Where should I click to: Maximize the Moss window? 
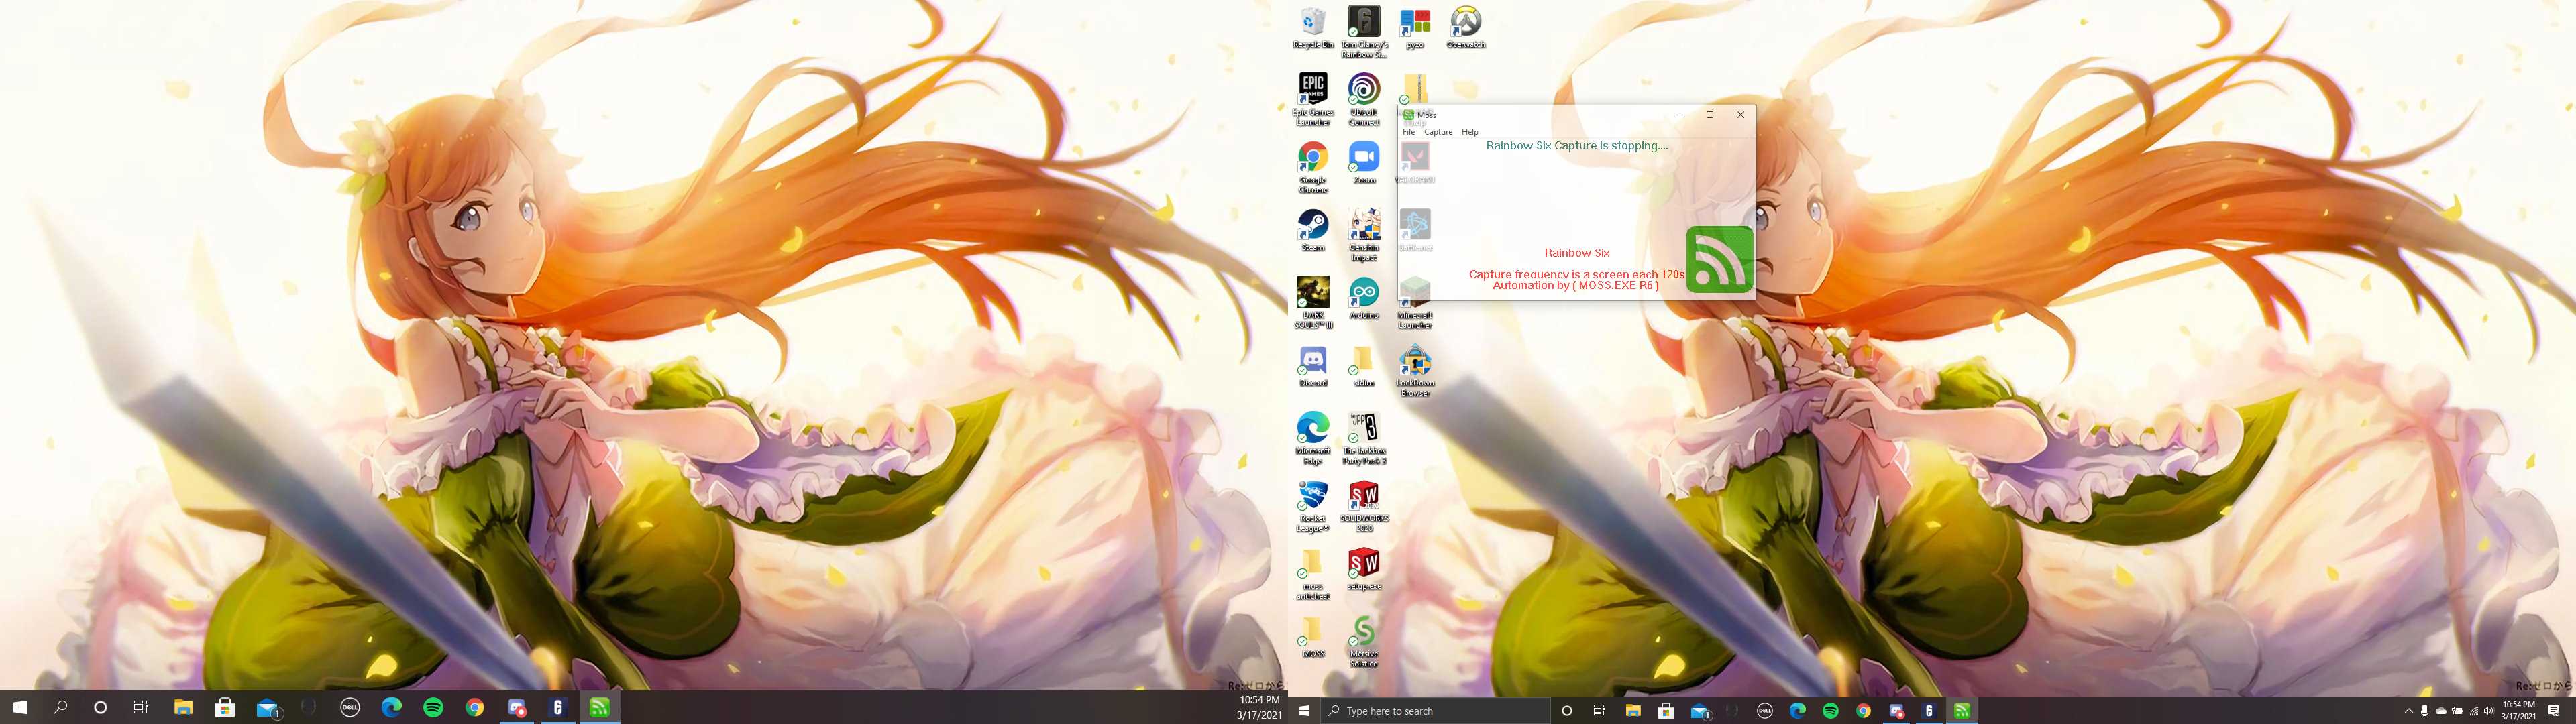1710,115
